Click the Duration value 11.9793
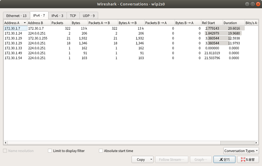 pyautogui.click(x=234, y=43)
